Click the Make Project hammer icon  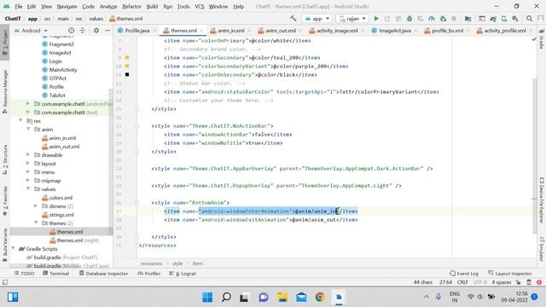[293, 19]
